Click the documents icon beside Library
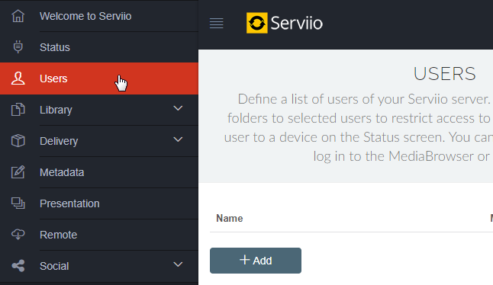 pos(18,110)
